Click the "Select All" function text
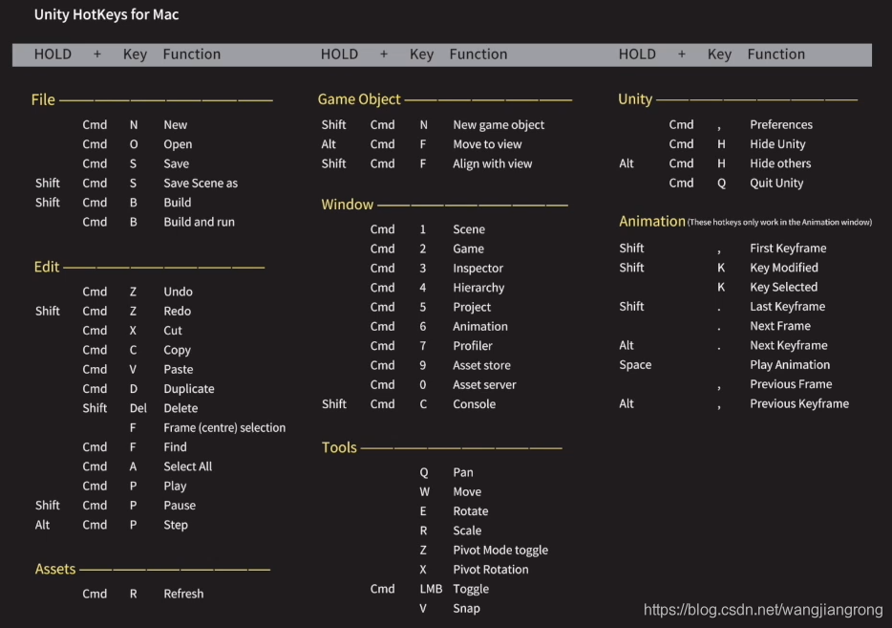The image size is (892, 628). [188, 466]
